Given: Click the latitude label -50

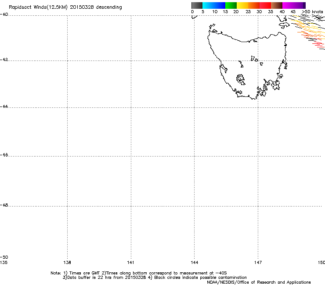Looking at the screenshot, I should point(4,257).
